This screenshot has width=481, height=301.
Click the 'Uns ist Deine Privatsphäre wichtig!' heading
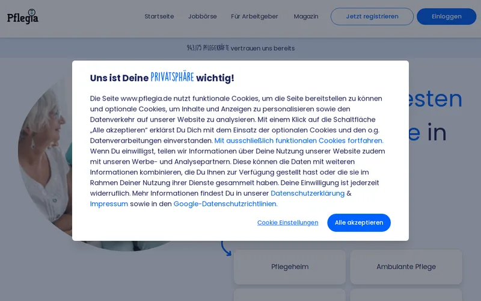click(162, 78)
